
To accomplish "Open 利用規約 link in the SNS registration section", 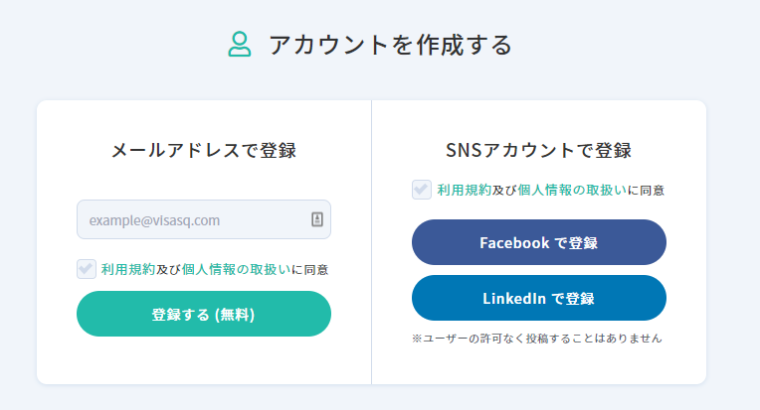I will [x=464, y=190].
